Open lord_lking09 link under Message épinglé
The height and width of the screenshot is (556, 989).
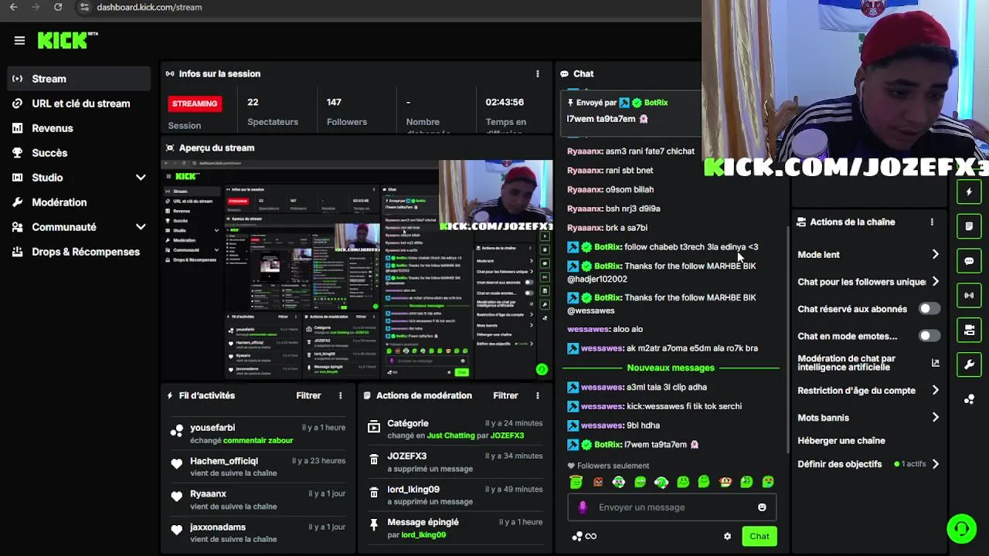point(423,534)
